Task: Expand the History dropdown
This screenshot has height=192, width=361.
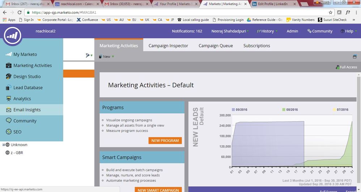Action: (267, 31)
